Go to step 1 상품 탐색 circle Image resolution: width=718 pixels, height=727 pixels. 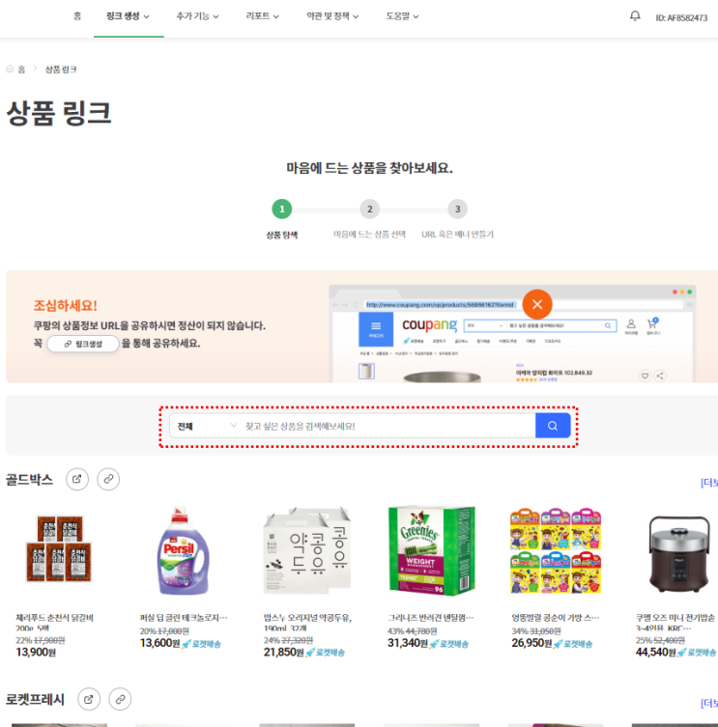tap(282, 210)
